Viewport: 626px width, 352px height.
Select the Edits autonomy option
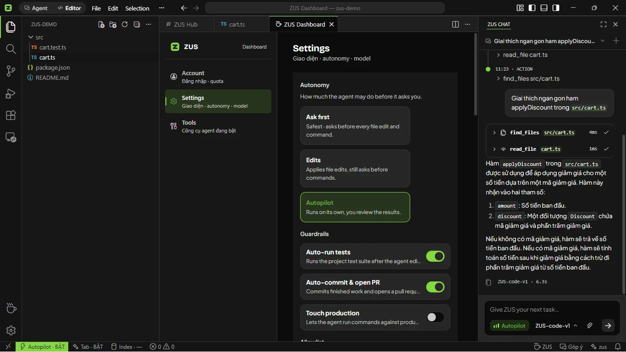coord(355,168)
